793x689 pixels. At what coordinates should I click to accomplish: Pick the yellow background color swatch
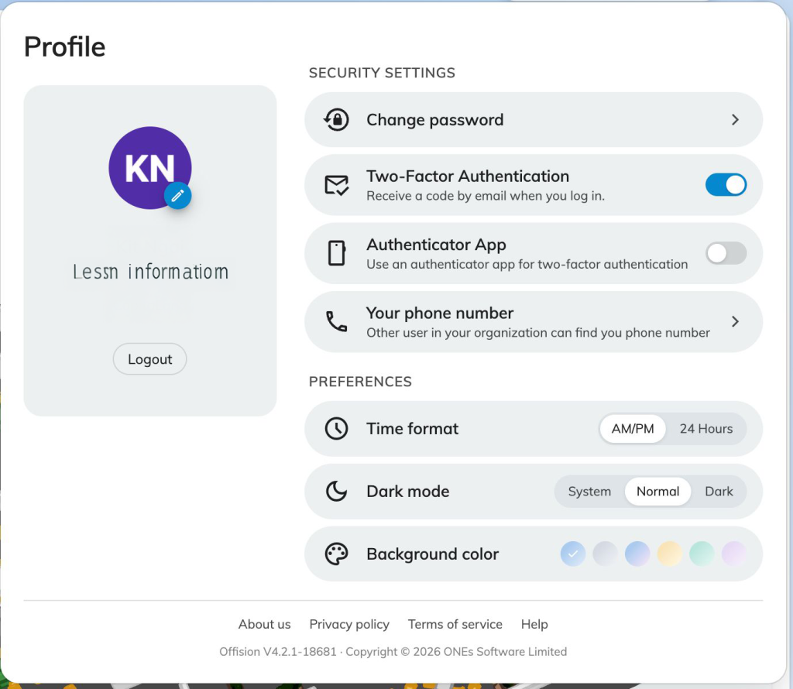tap(669, 554)
